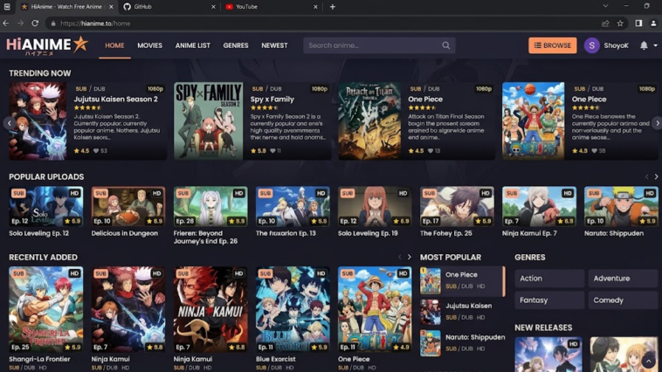This screenshot has width=662, height=372.
Task: Click the Attack on Titan poster
Action: click(369, 121)
